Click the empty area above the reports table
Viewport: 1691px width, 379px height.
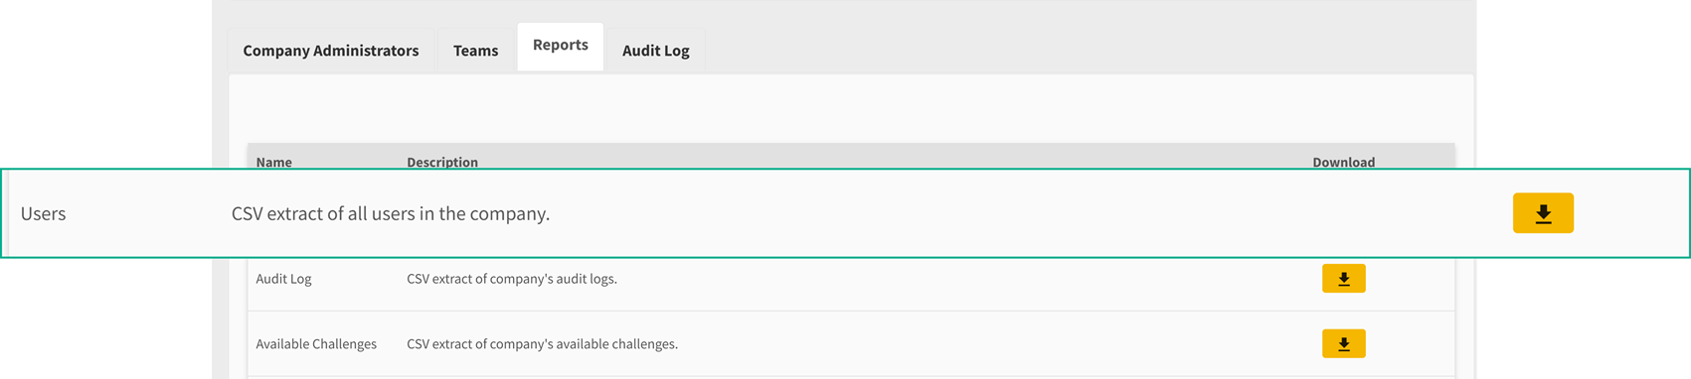(x=851, y=109)
